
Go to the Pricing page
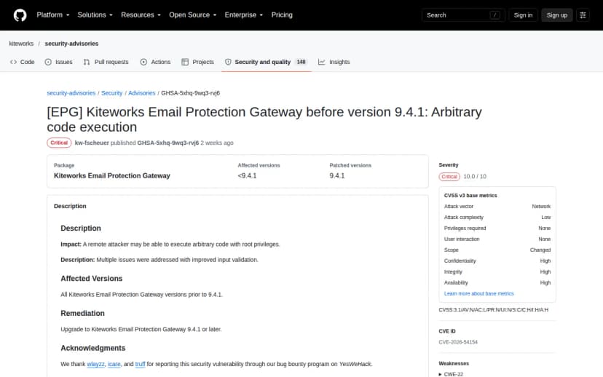[x=282, y=15]
